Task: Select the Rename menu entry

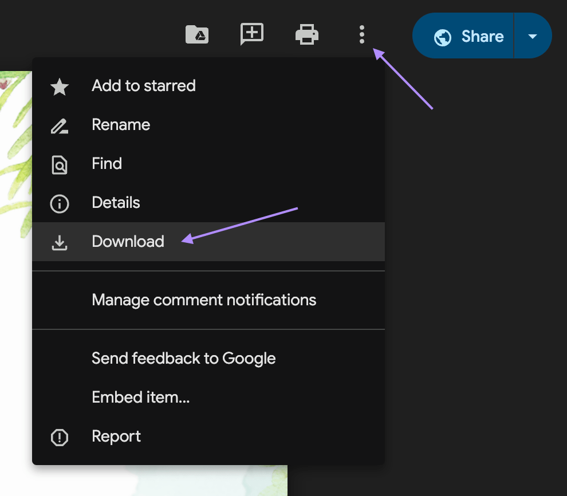Action: (121, 125)
